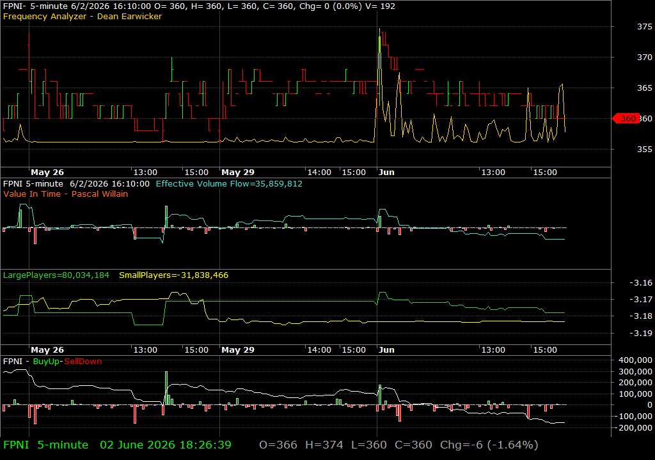
Task: Click the 'SmallPlayers=-31,838,466' legend label
Action: point(174,275)
